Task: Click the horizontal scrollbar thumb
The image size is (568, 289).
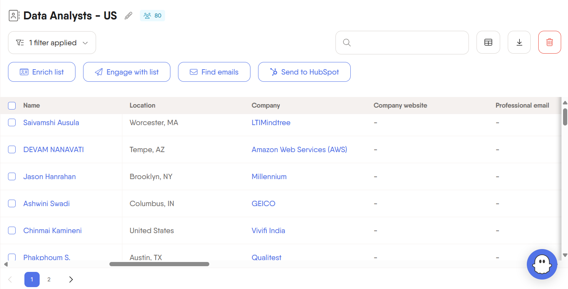Action: 159,264
